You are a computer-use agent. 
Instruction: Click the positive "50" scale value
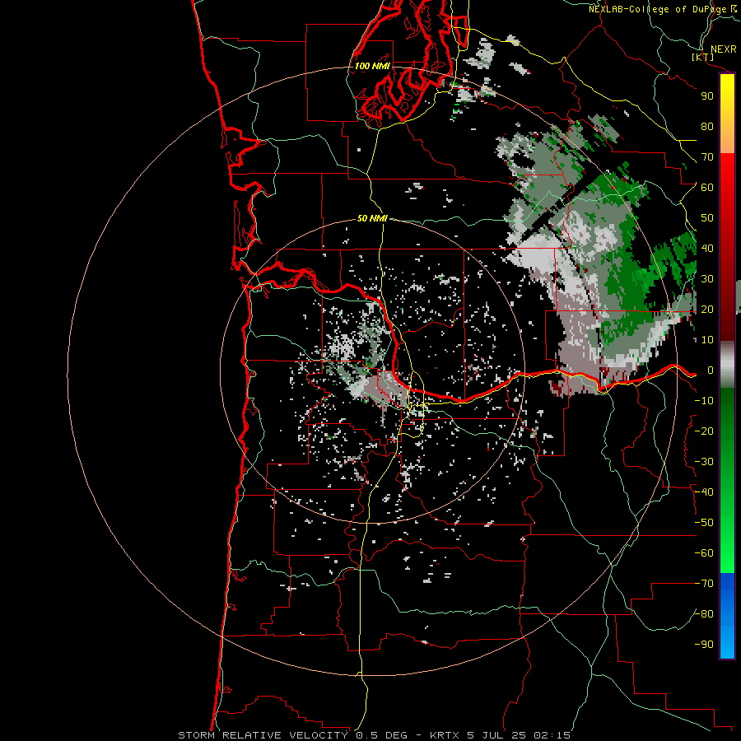tap(707, 218)
